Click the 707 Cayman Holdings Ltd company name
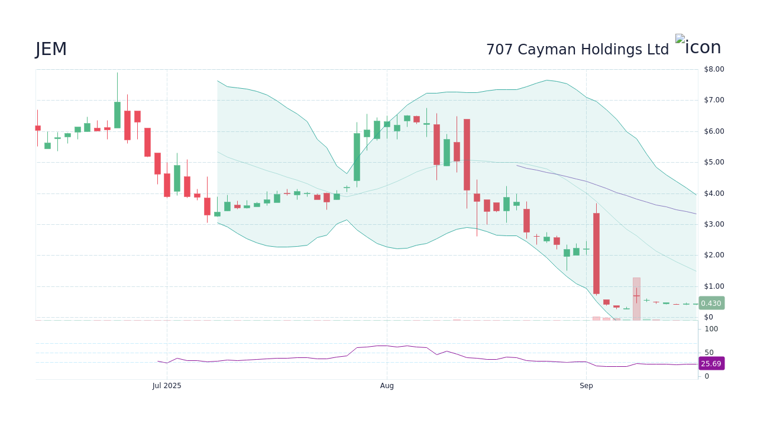This screenshot has width=757, height=426. [577, 50]
